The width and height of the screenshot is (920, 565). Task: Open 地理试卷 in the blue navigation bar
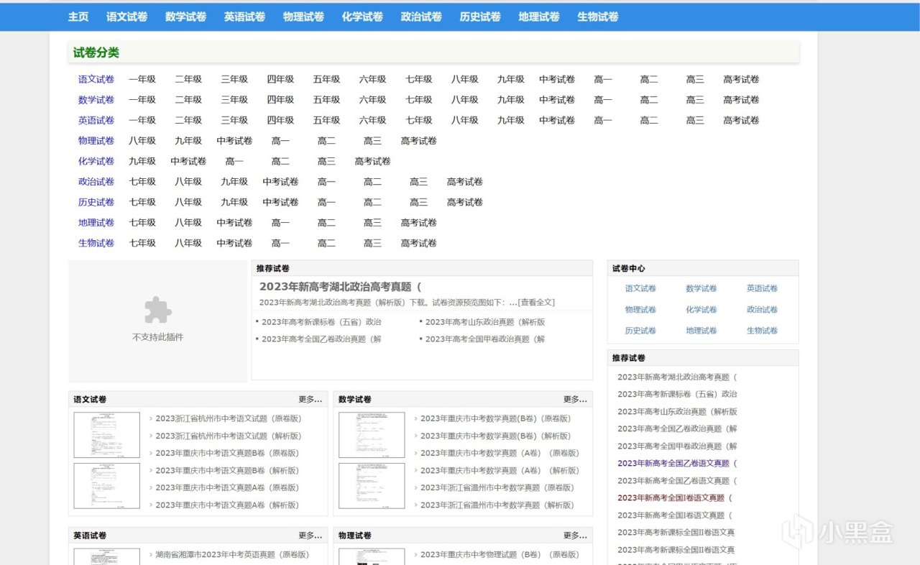pyautogui.click(x=539, y=17)
